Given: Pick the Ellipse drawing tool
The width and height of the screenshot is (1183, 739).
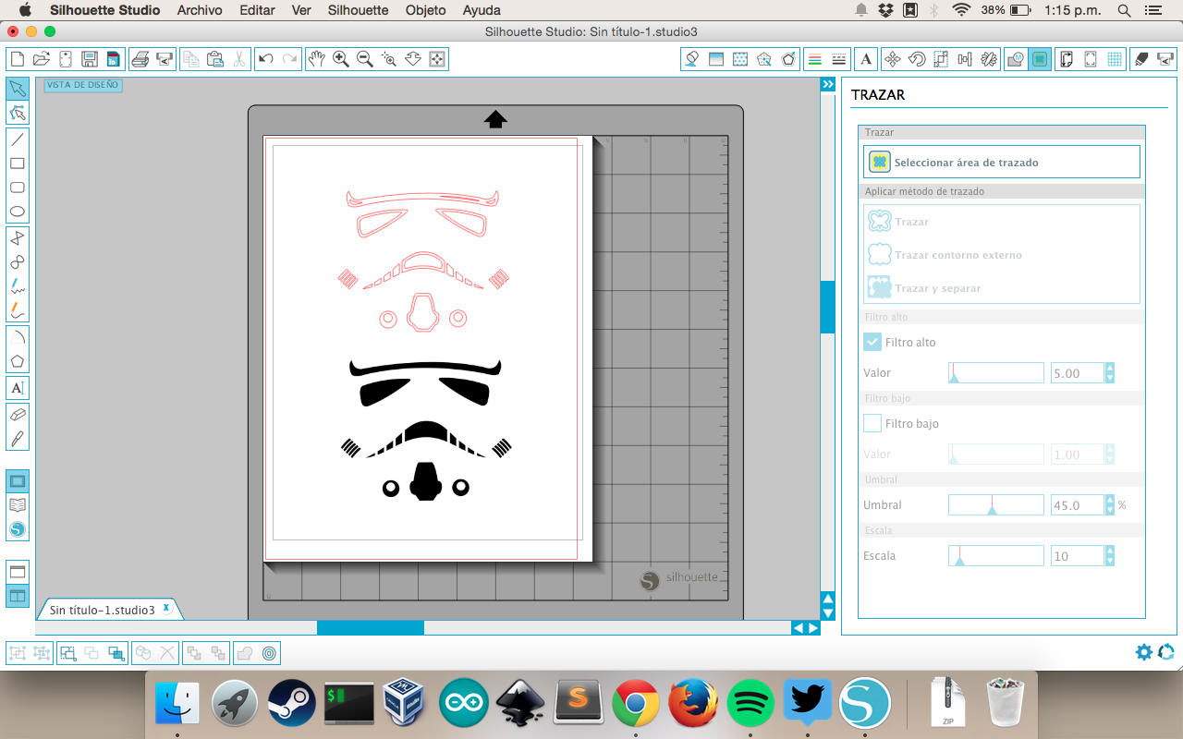Looking at the screenshot, I should (18, 212).
